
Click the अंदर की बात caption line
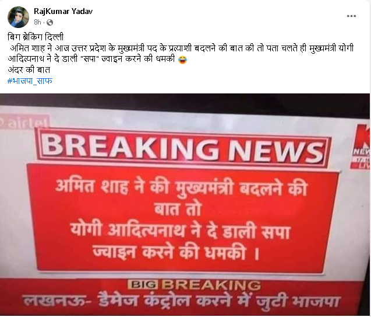point(29,70)
